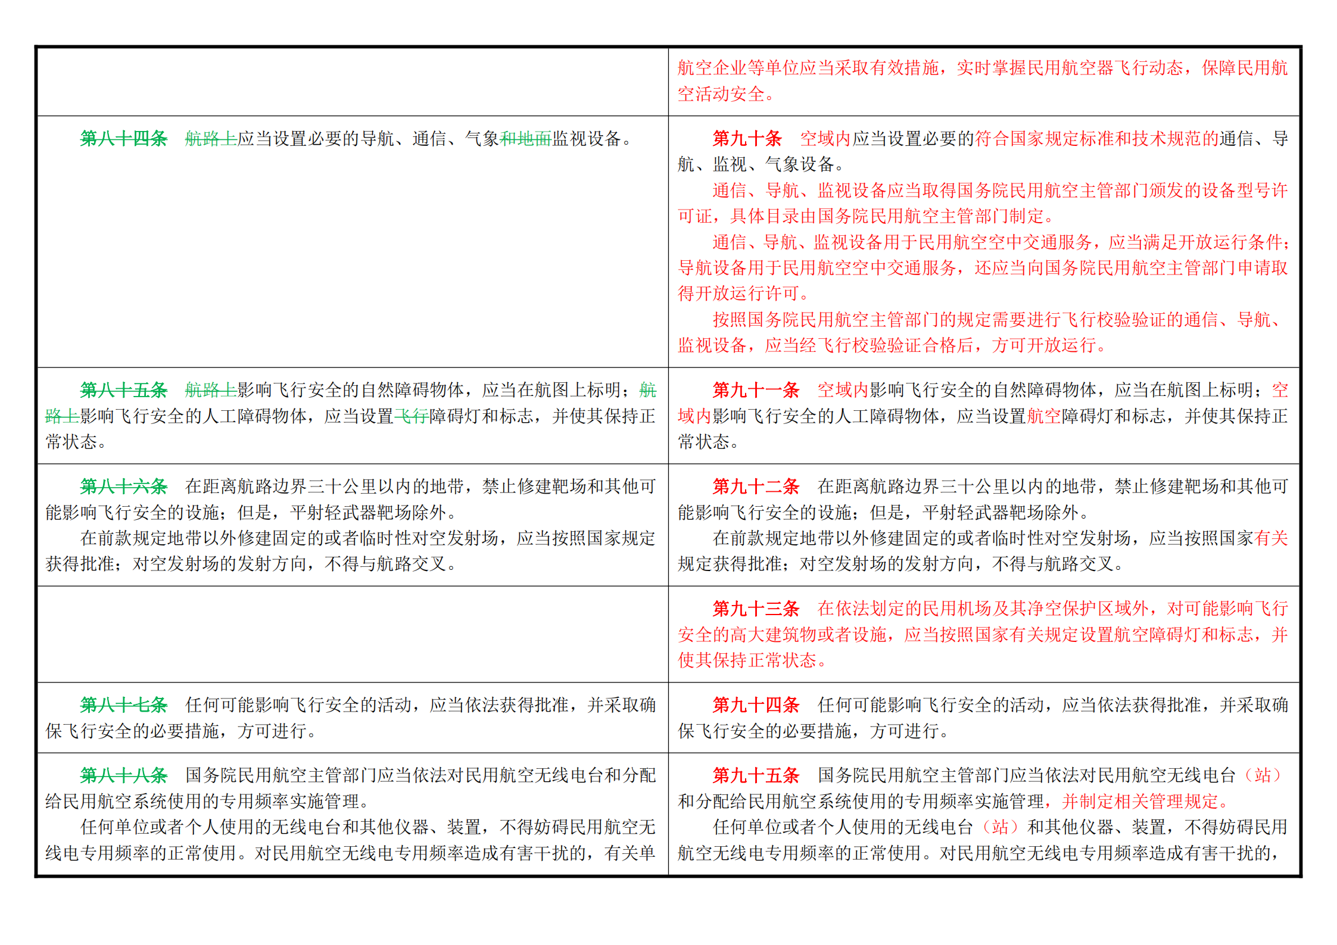This screenshot has height=945, width=1337.
Task: Click the red heading 第九十二条
Action: coord(756,486)
